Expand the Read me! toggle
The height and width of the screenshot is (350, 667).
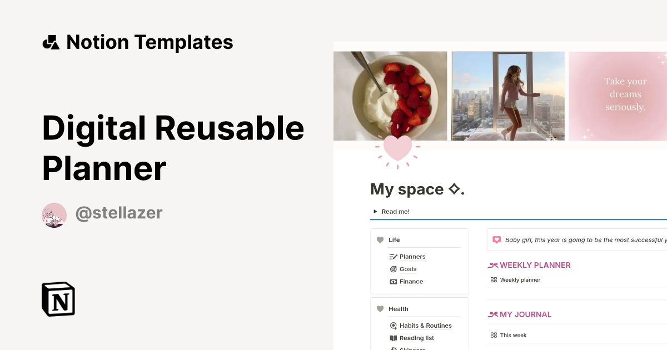(375, 212)
